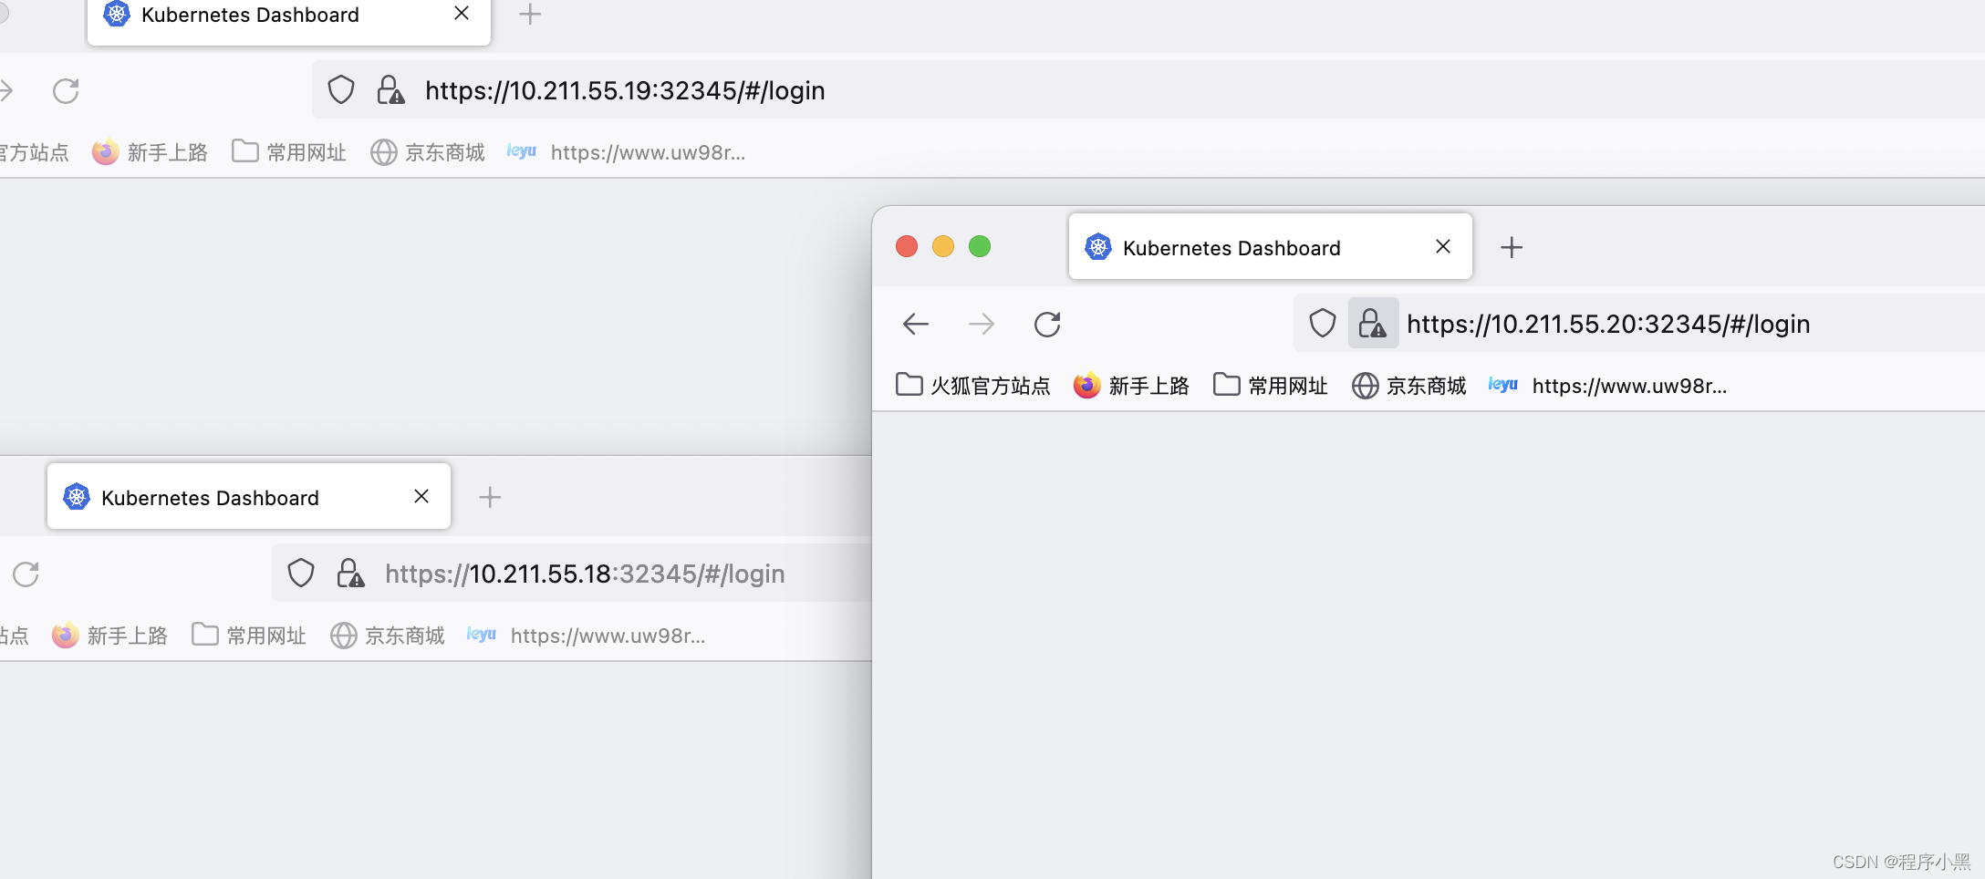Viewport: 1985px width, 879px height.
Task: Open a new tab in the 10.211.55.18 window
Action: [x=490, y=497]
